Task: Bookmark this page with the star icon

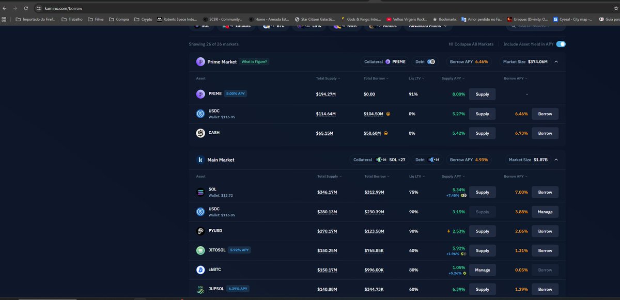Action: 616,9
